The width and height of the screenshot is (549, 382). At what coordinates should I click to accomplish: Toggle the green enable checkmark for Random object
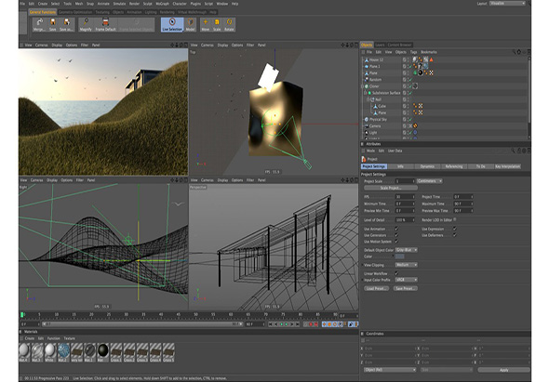[x=410, y=79]
